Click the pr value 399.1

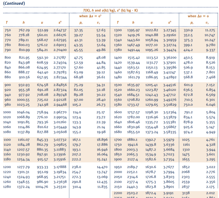click(x=188, y=45)
